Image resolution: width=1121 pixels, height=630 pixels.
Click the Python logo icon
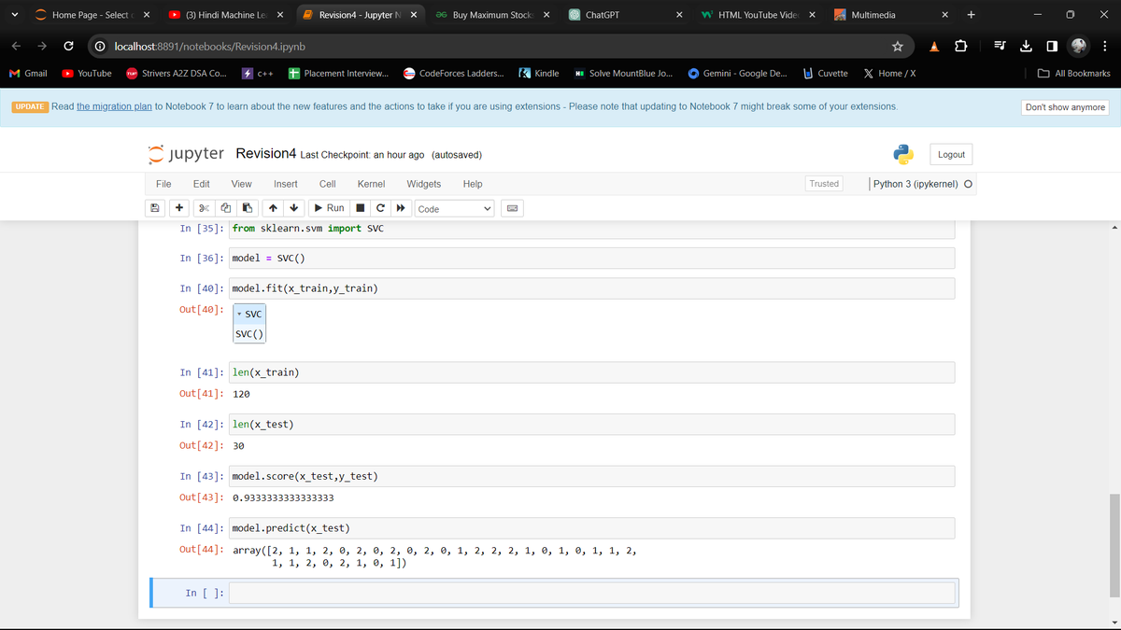tap(901, 154)
